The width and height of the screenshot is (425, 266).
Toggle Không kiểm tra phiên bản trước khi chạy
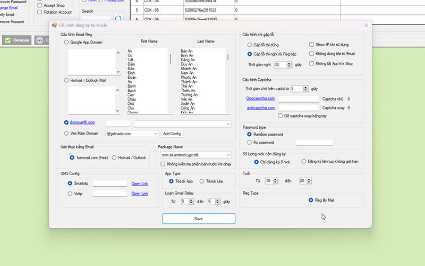pos(163,164)
